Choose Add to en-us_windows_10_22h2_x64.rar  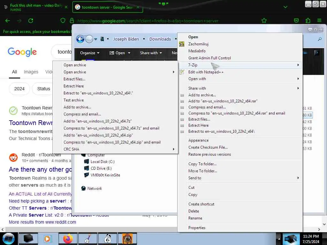(223, 101)
